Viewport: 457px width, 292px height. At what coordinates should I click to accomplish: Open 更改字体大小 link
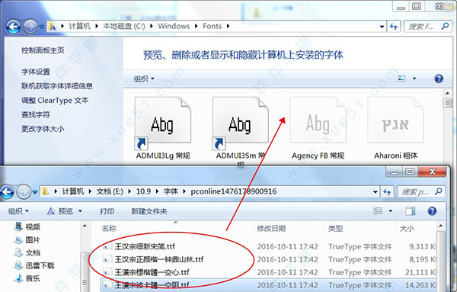point(43,129)
